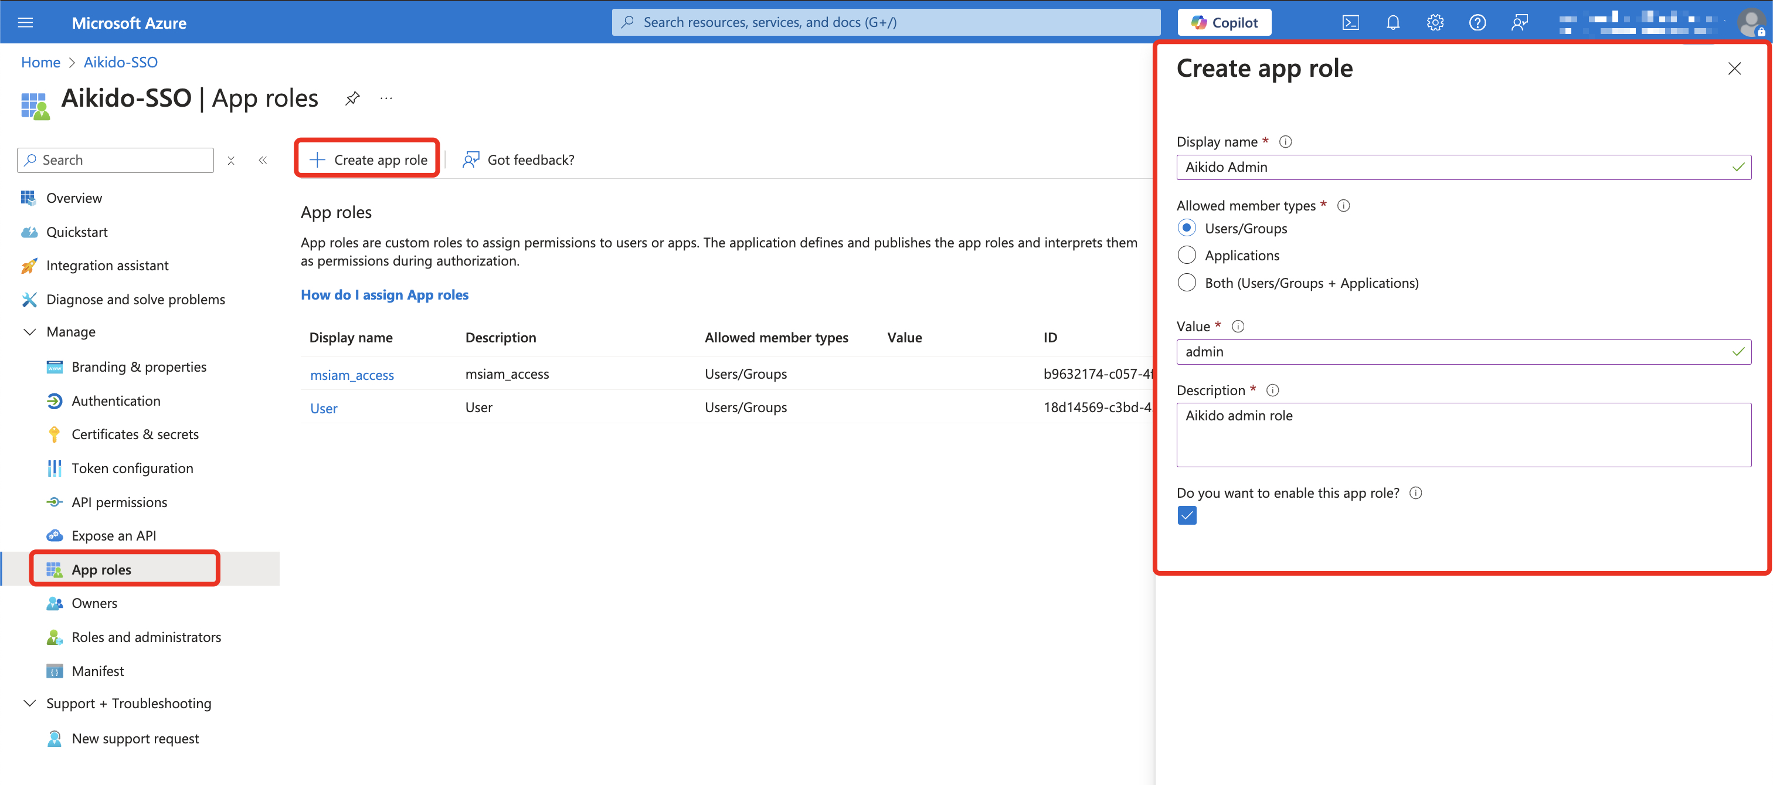Click the Display name field with Aikido Admin
Viewport: 1773px width, 785px height.
click(1463, 167)
